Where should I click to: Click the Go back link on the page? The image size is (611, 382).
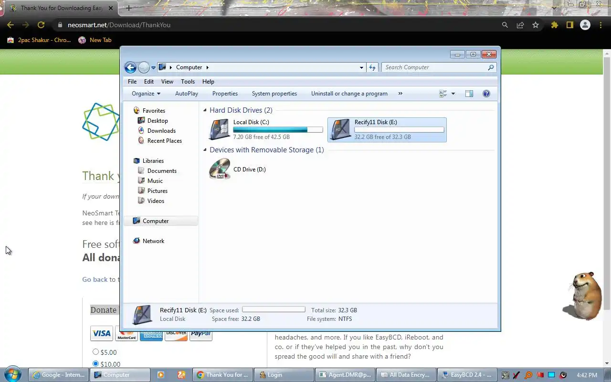coord(95,279)
